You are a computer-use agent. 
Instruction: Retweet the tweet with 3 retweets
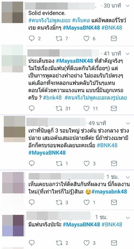[x=59, y=202]
